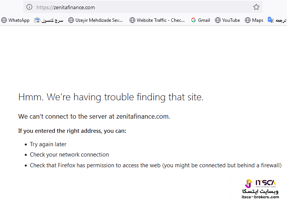Click the globe icon beside Maps bookmark
This screenshot has width=287, height=204.
click(248, 20)
